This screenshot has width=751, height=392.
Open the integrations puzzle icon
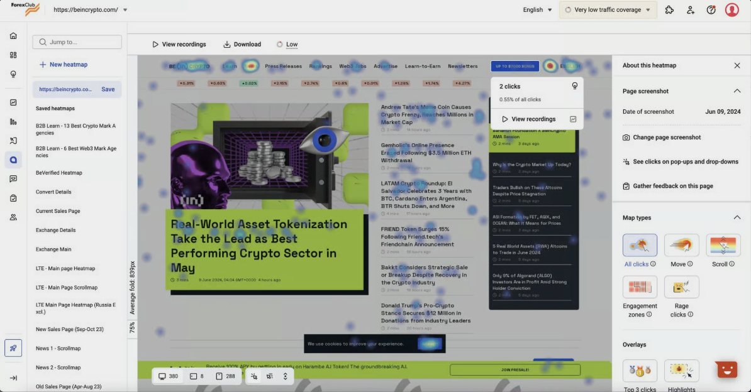(x=669, y=9)
